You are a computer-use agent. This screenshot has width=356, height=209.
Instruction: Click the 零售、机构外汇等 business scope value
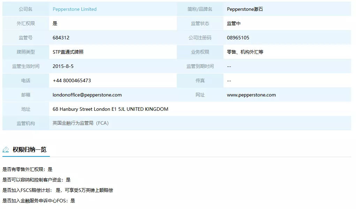click(245, 52)
